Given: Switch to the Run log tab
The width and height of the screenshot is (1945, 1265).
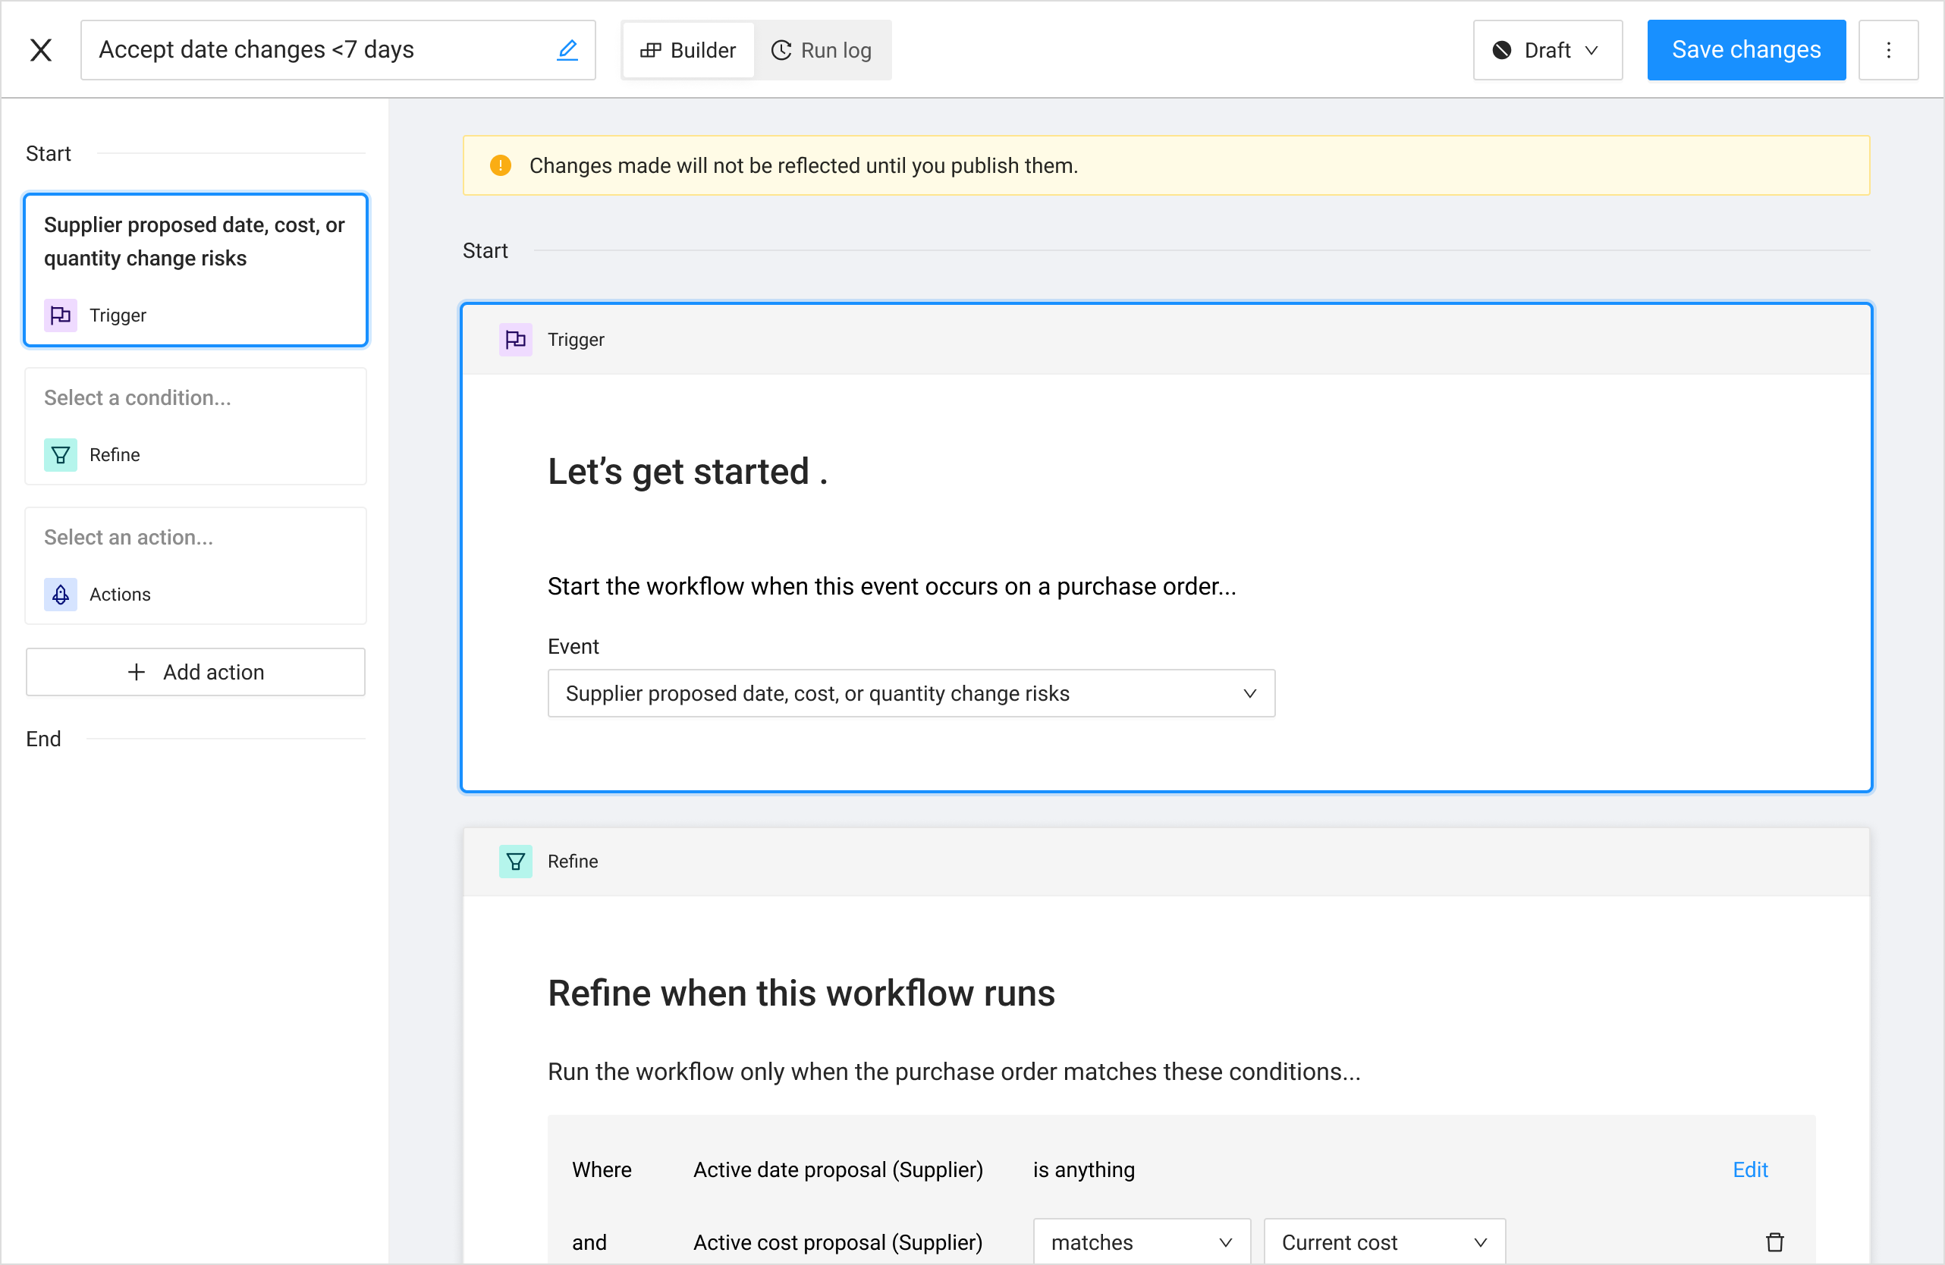Looking at the screenshot, I should tap(822, 50).
